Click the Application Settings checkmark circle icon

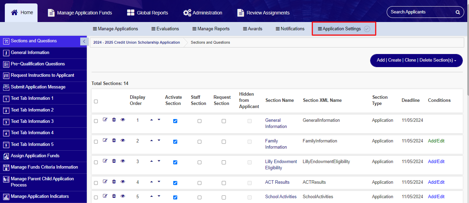point(367,29)
